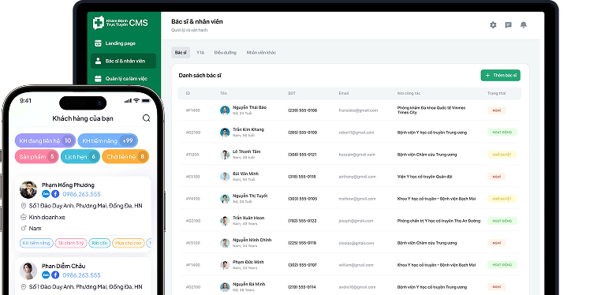The width and height of the screenshot is (616, 295).
Task: Click the Tên column header
Action: point(223,94)
